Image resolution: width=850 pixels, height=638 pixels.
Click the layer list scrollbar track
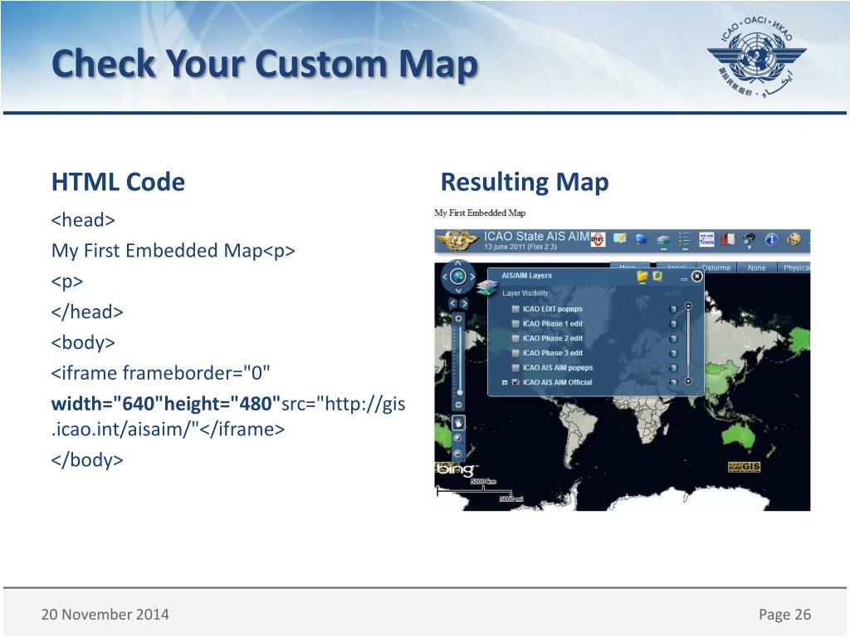[688, 344]
